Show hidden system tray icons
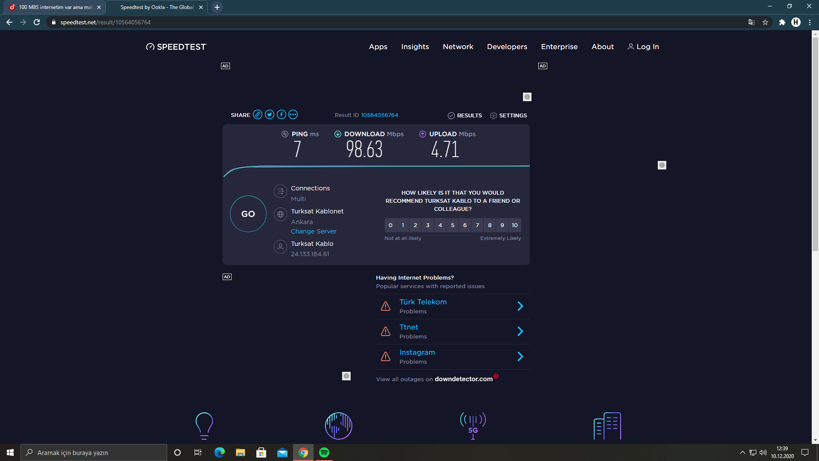This screenshot has width=819, height=461. click(742, 452)
